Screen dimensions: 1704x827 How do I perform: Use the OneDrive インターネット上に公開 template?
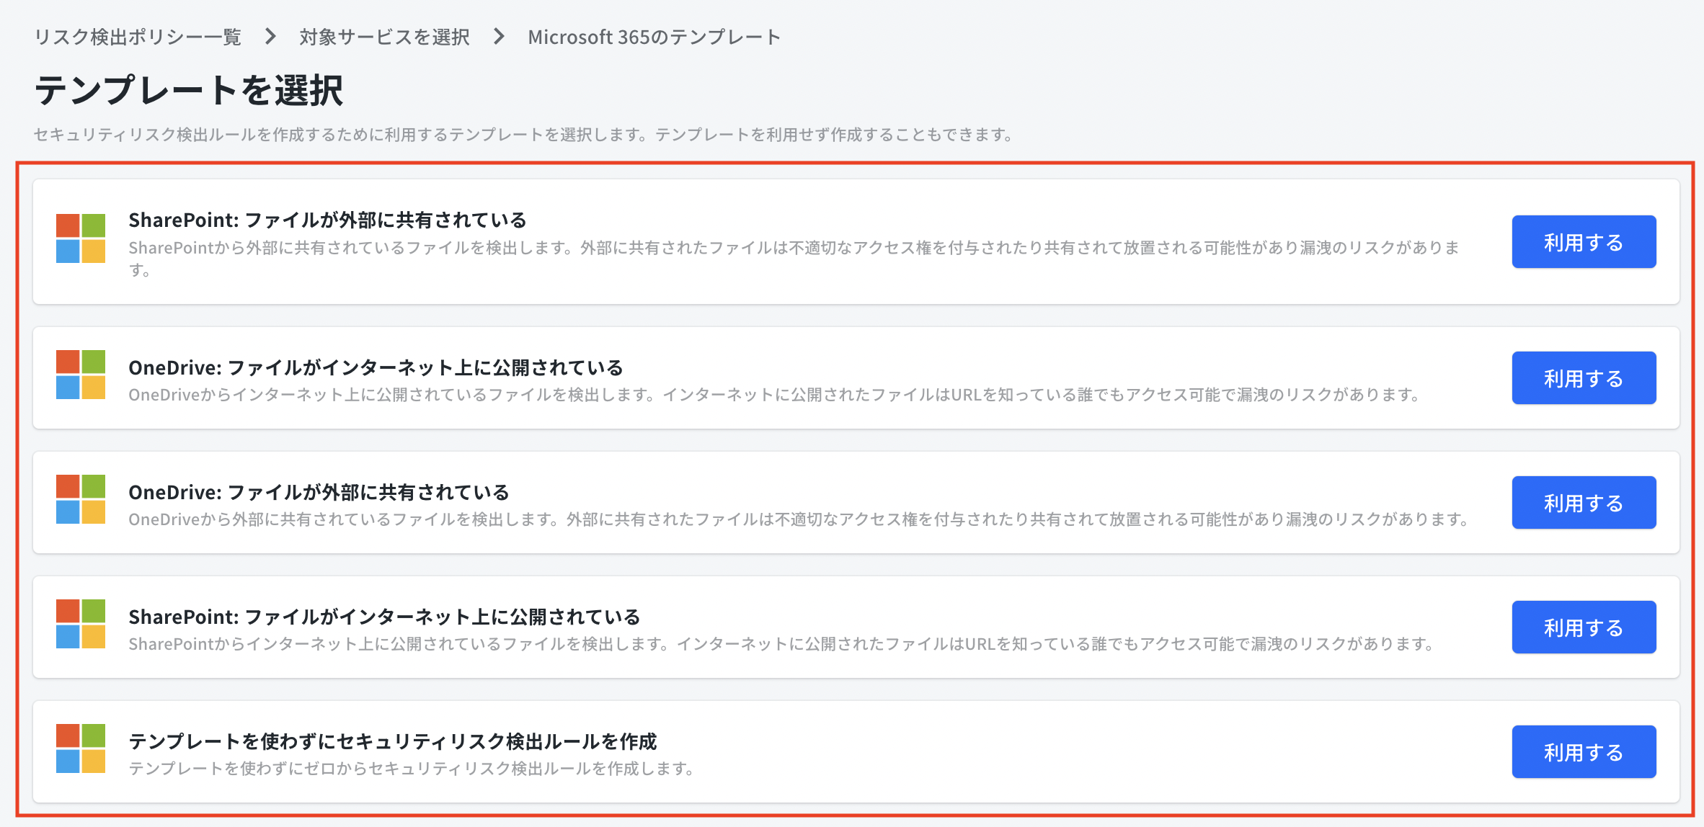pyautogui.click(x=1584, y=378)
